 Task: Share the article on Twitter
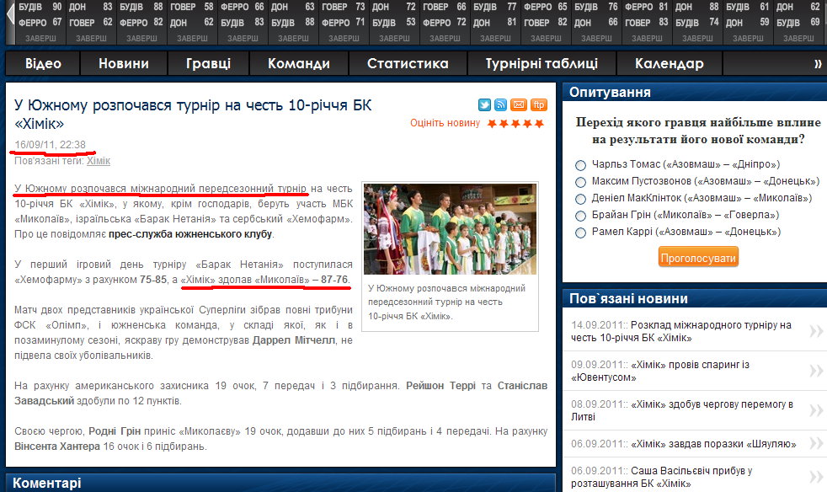(x=484, y=104)
